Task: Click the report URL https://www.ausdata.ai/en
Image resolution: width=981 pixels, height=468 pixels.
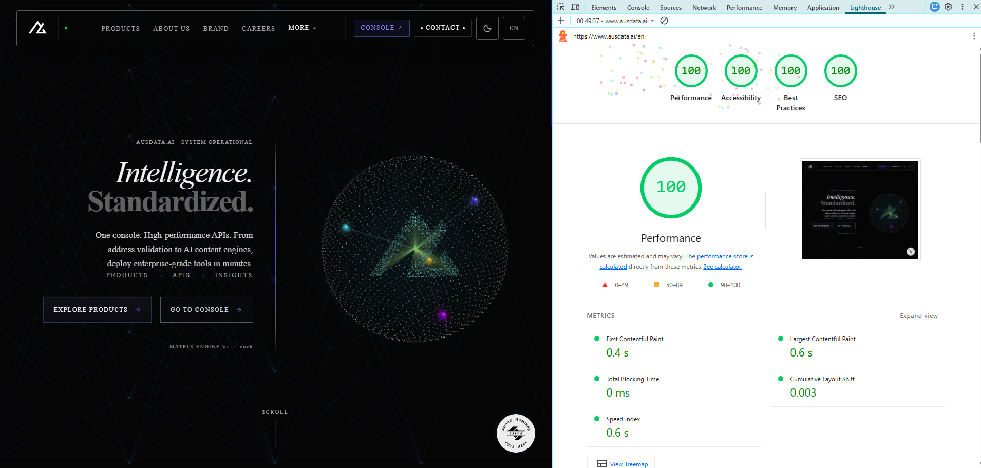Action: pyautogui.click(x=609, y=36)
